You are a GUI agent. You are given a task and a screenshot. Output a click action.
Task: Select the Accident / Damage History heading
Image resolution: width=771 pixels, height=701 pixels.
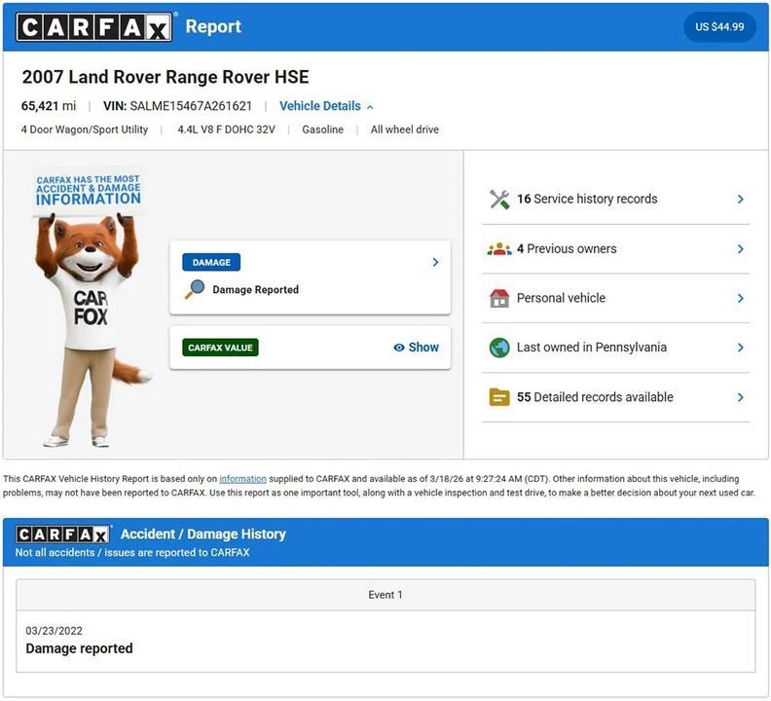tap(203, 534)
